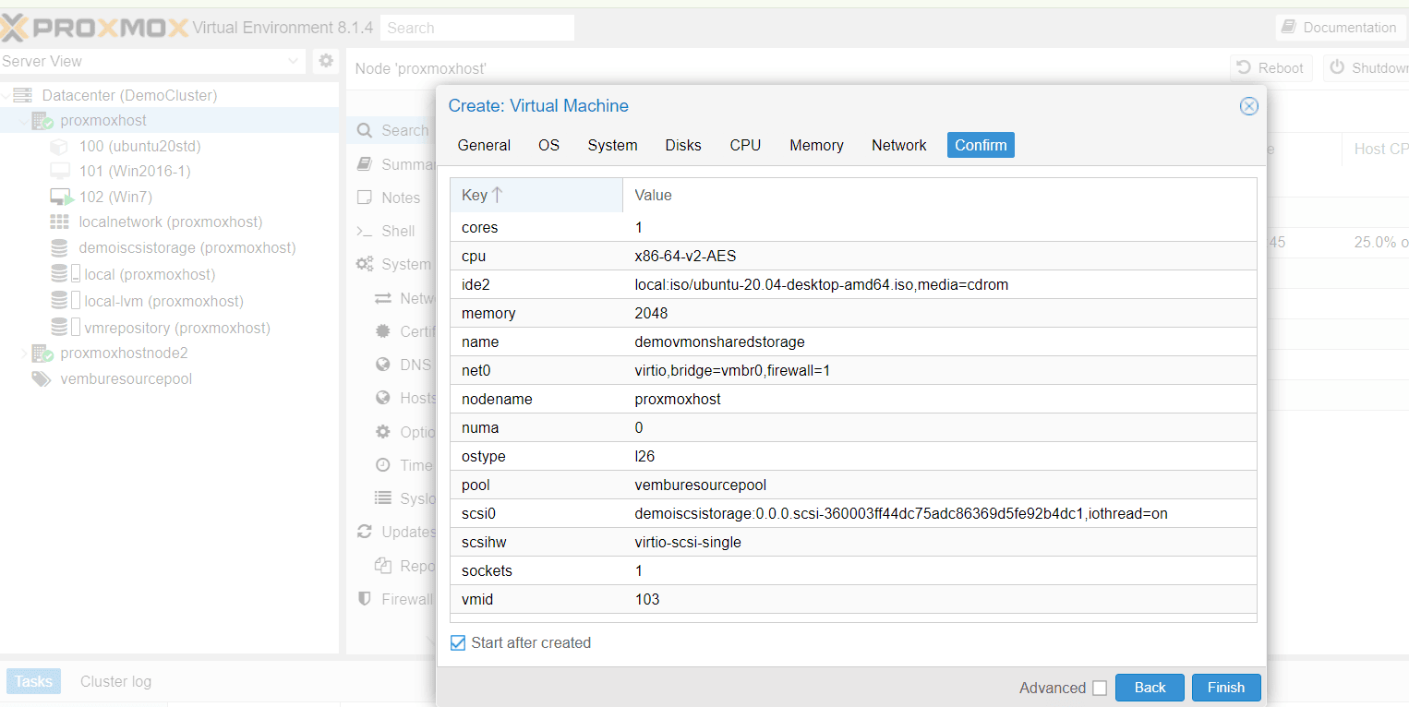The width and height of the screenshot is (1409, 707).
Task: Click the magnifier icon in node menu
Action: 365,131
